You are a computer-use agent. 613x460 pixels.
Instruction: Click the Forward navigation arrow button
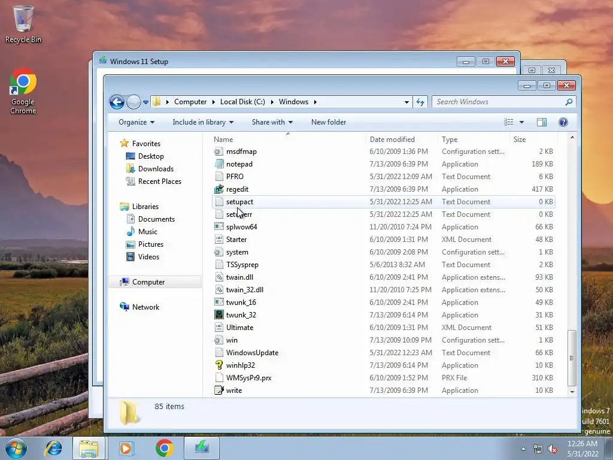point(133,102)
